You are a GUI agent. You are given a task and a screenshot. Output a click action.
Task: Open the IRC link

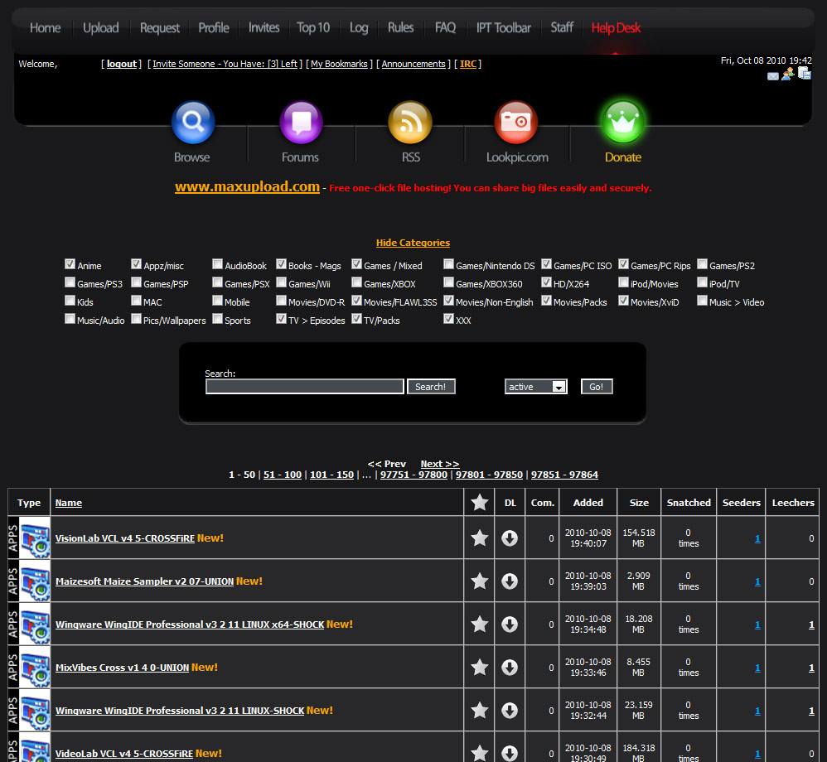[x=468, y=64]
